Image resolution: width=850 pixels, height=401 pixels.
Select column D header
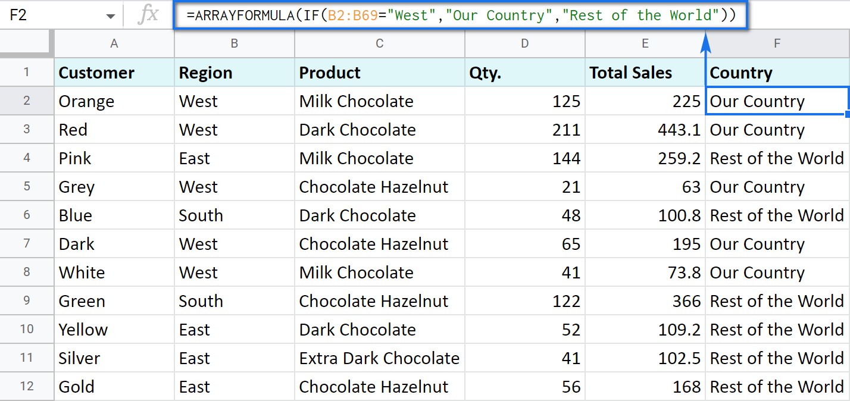(x=524, y=43)
